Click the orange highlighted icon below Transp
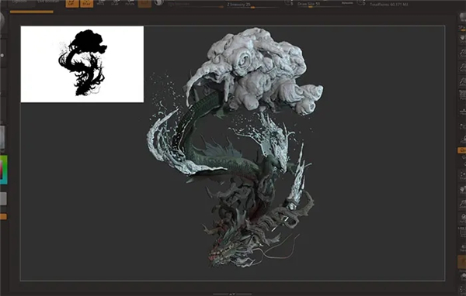466x296 pixels. tap(462, 263)
